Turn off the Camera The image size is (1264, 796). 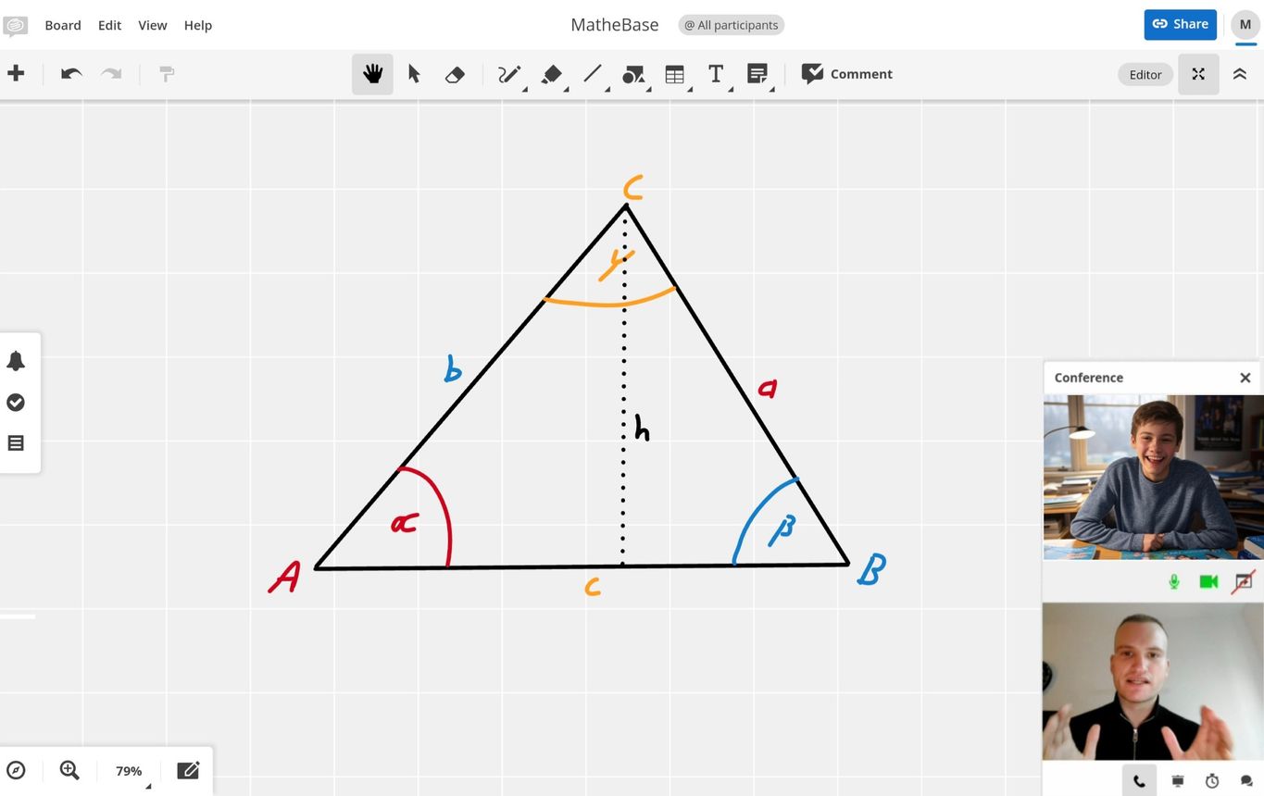tap(1208, 581)
